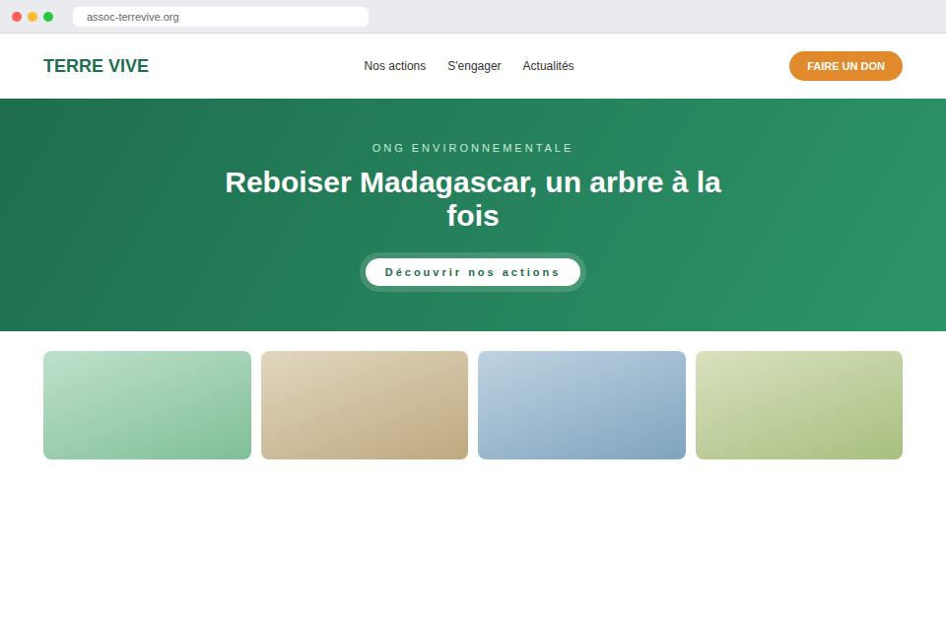Go to the S'engager page

click(x=474, y=66)
